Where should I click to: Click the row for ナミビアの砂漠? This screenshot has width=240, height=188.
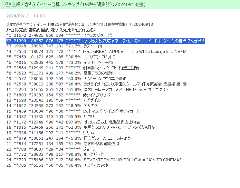click(57, 165)
